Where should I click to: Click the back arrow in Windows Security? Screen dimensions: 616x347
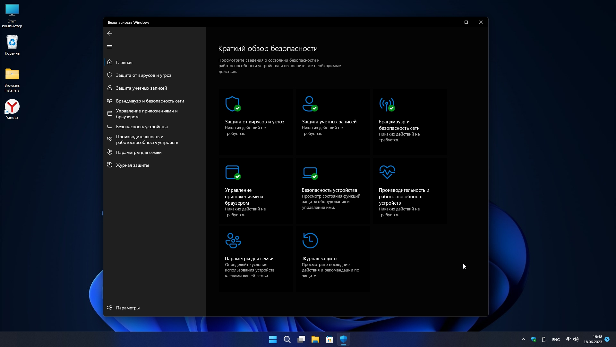(x=110, y=34)
